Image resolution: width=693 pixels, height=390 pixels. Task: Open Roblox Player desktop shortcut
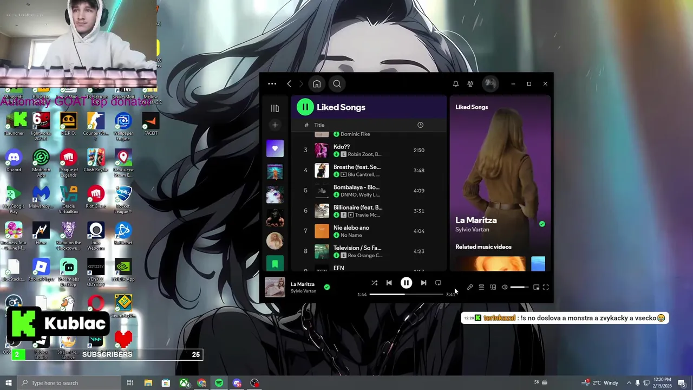[x=41, y=270]
